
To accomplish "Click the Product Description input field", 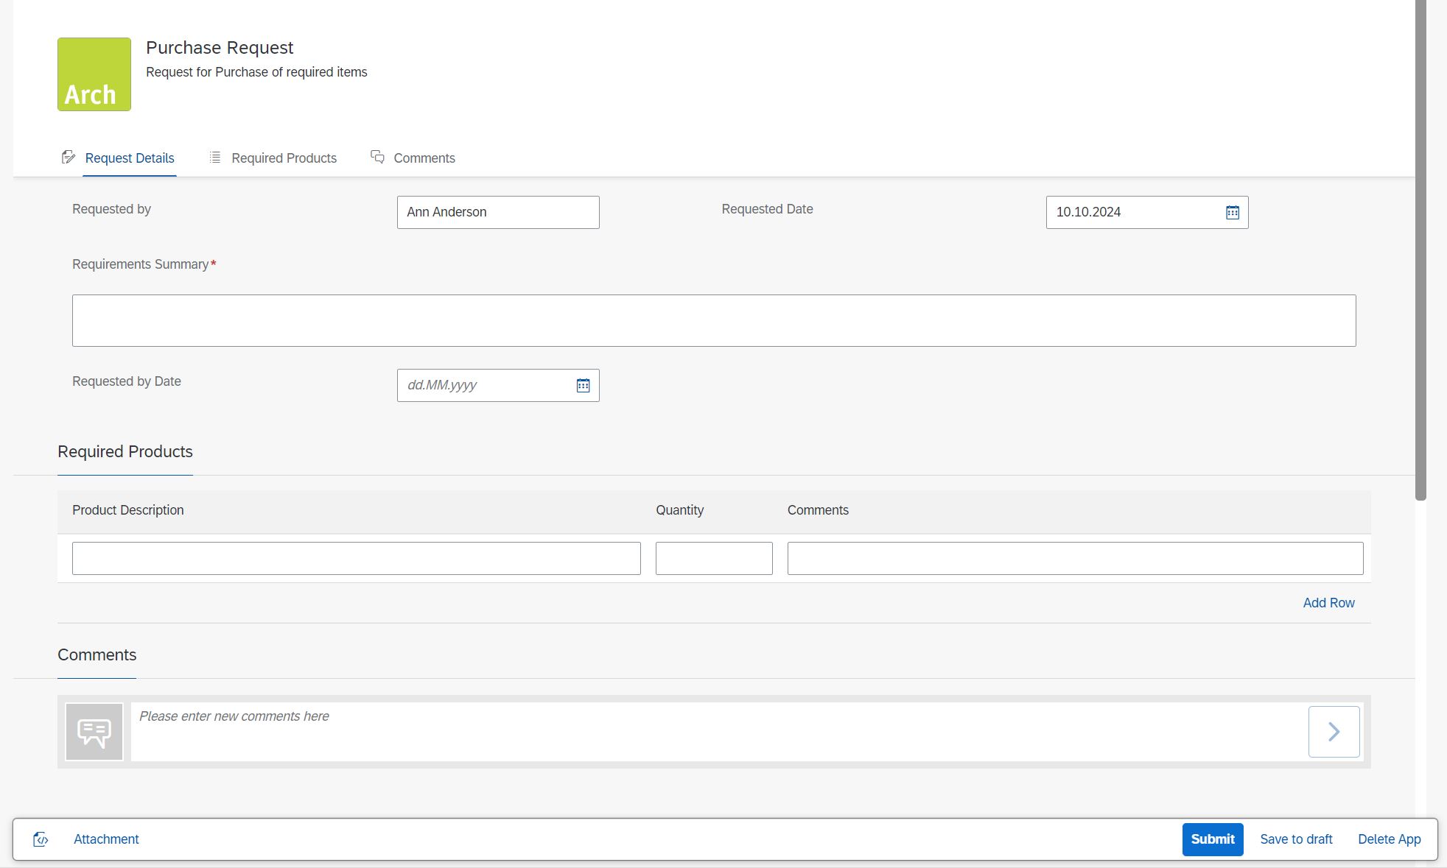I will (x=356, y=558).
